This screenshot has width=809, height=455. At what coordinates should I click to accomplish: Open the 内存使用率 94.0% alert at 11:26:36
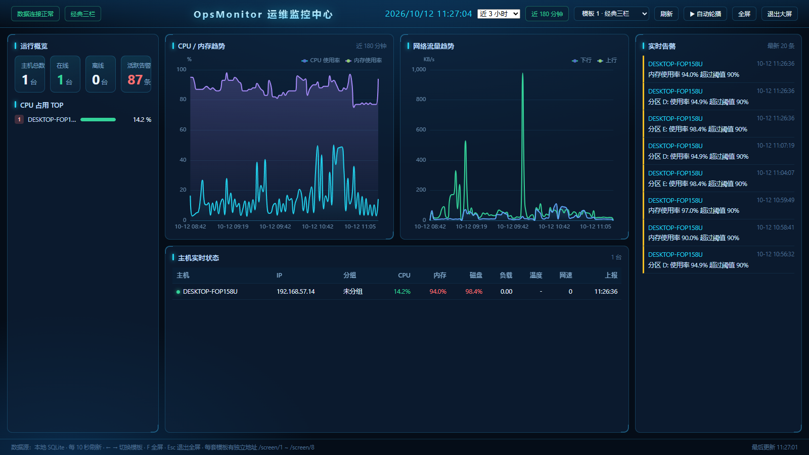click(x=718, y=69)
